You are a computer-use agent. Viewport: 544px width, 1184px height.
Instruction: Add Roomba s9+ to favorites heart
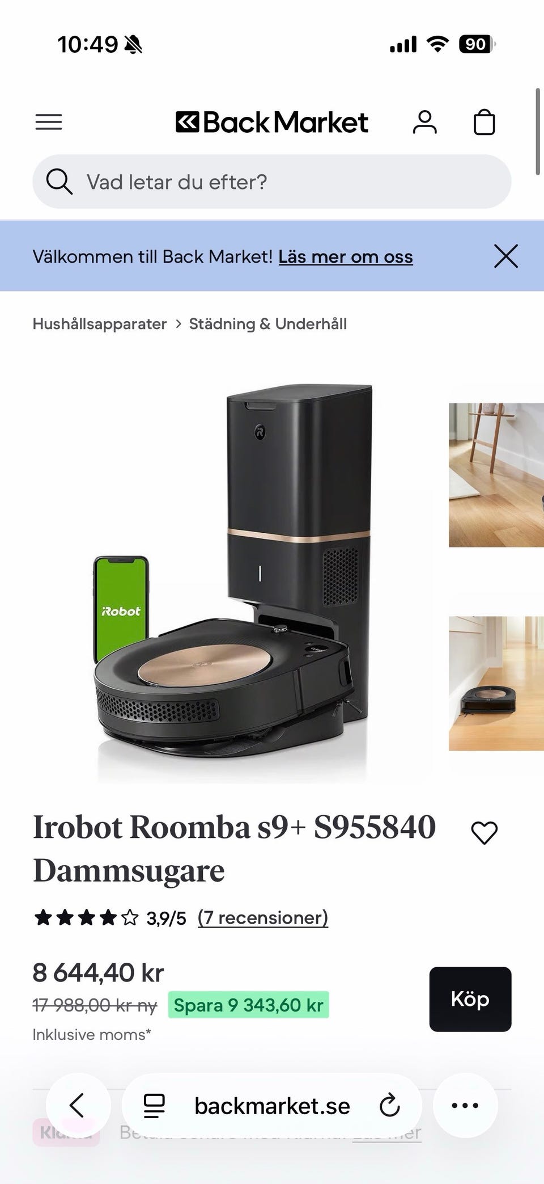click(484, 833)
